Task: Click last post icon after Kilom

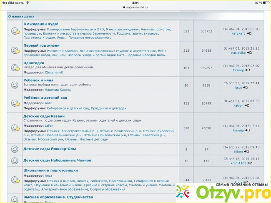Action: point(246,152)
